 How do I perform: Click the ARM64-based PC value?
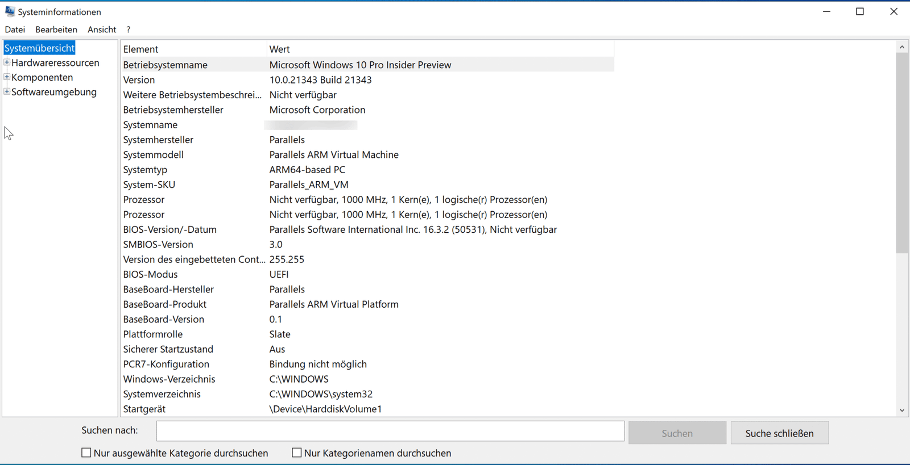(x=307, y=170)
